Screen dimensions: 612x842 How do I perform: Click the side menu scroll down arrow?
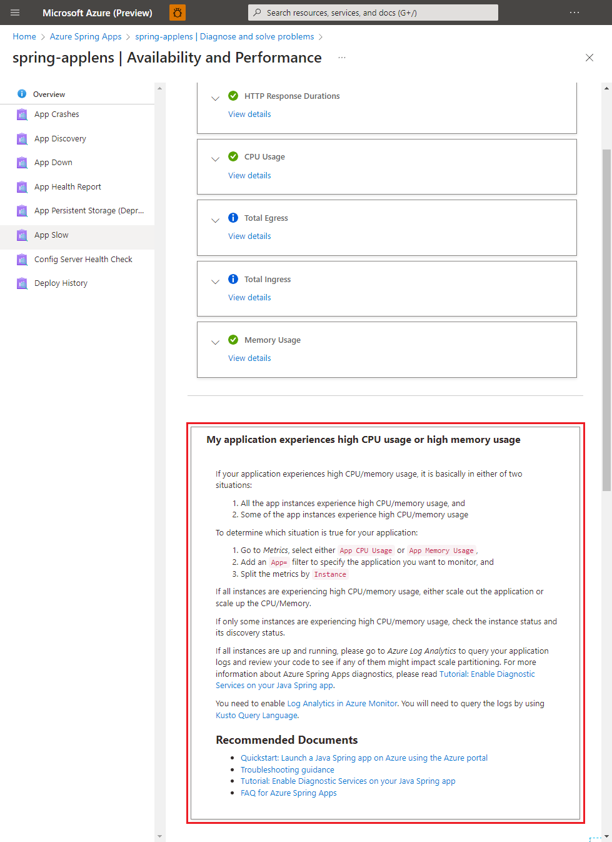point(160,836)
